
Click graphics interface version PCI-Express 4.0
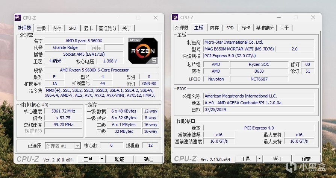[x=259, y=128]
